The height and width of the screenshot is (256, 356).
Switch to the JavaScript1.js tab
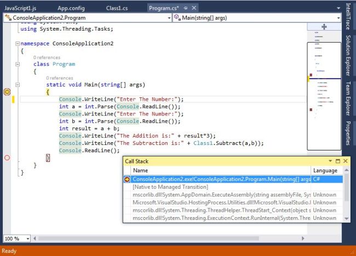pos(20,8)
